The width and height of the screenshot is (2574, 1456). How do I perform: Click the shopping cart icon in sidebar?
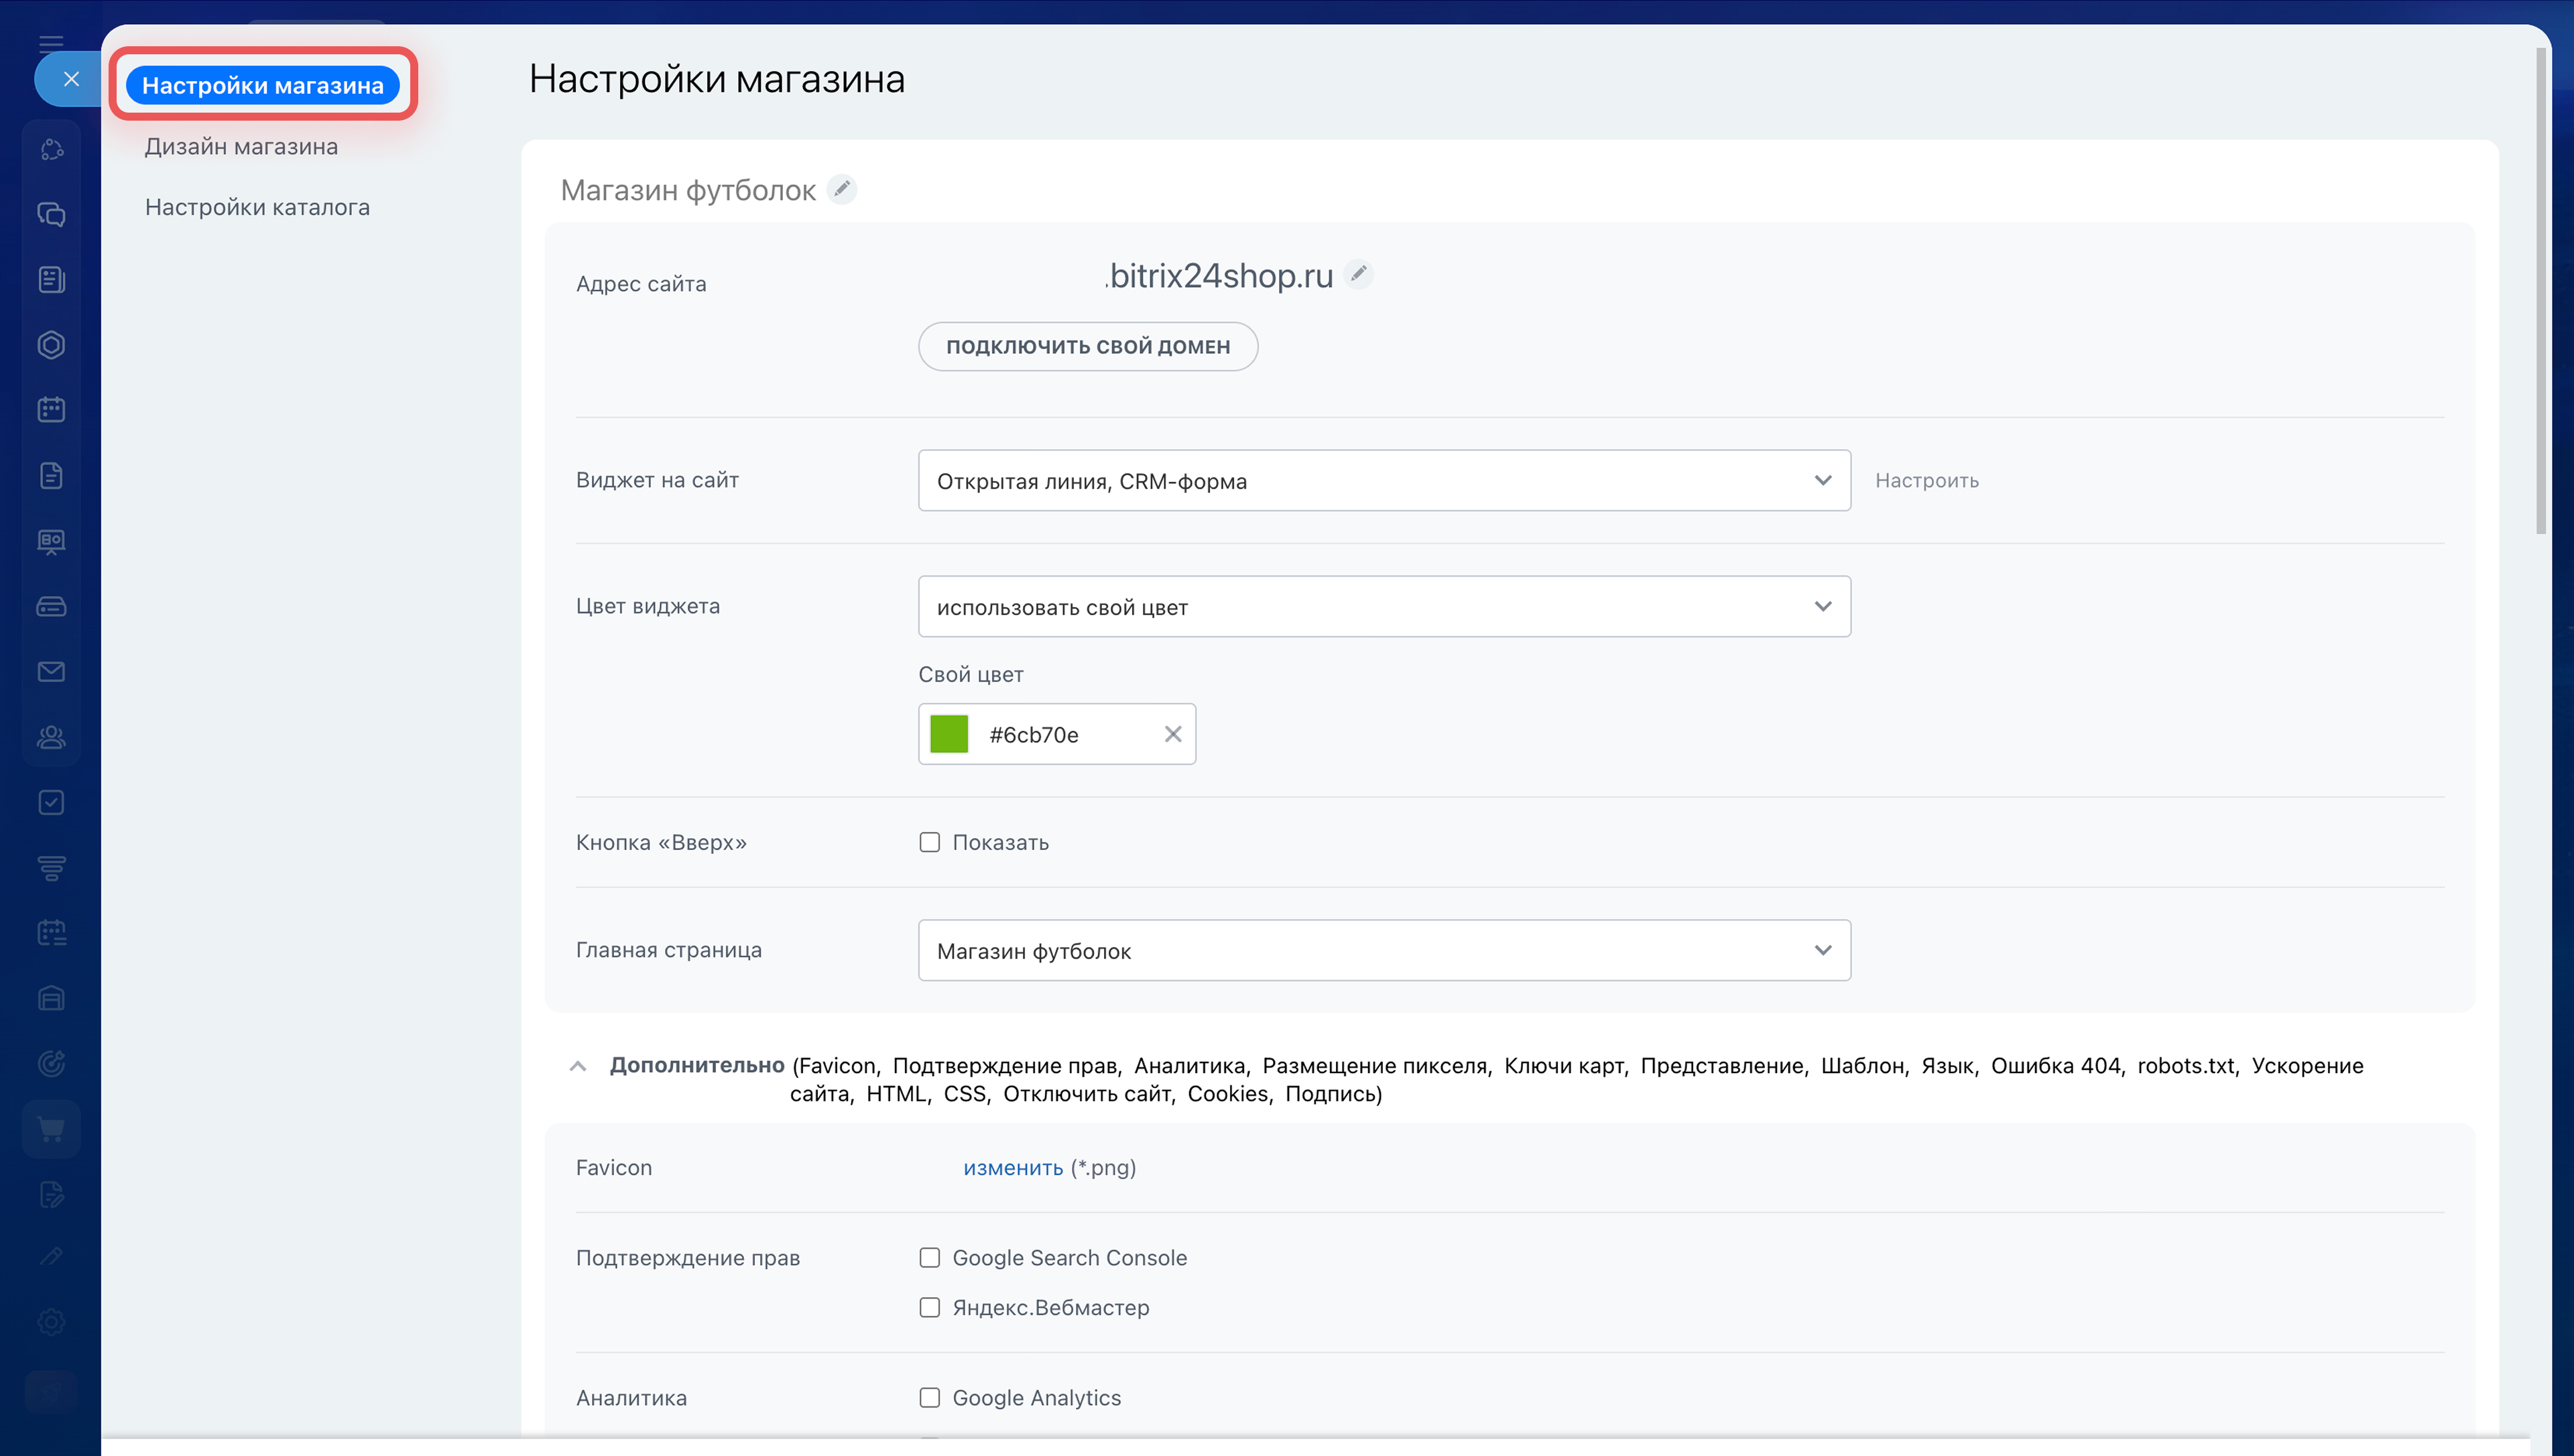(52, 1129)
